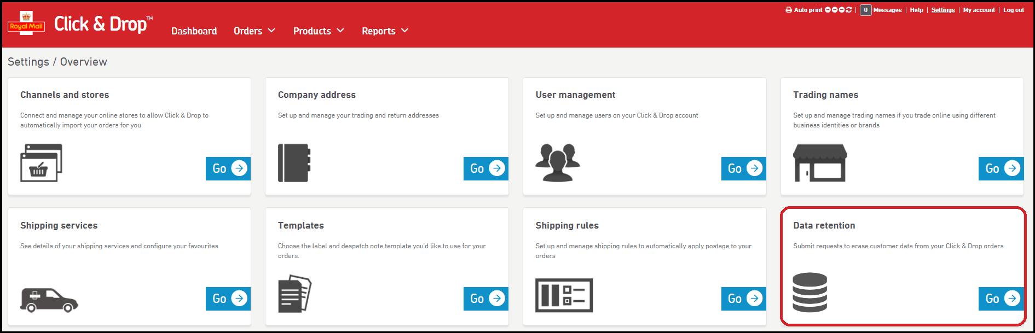Open the Help link
The width and height of the screenshot is (1035, 333).
(917, 10)
